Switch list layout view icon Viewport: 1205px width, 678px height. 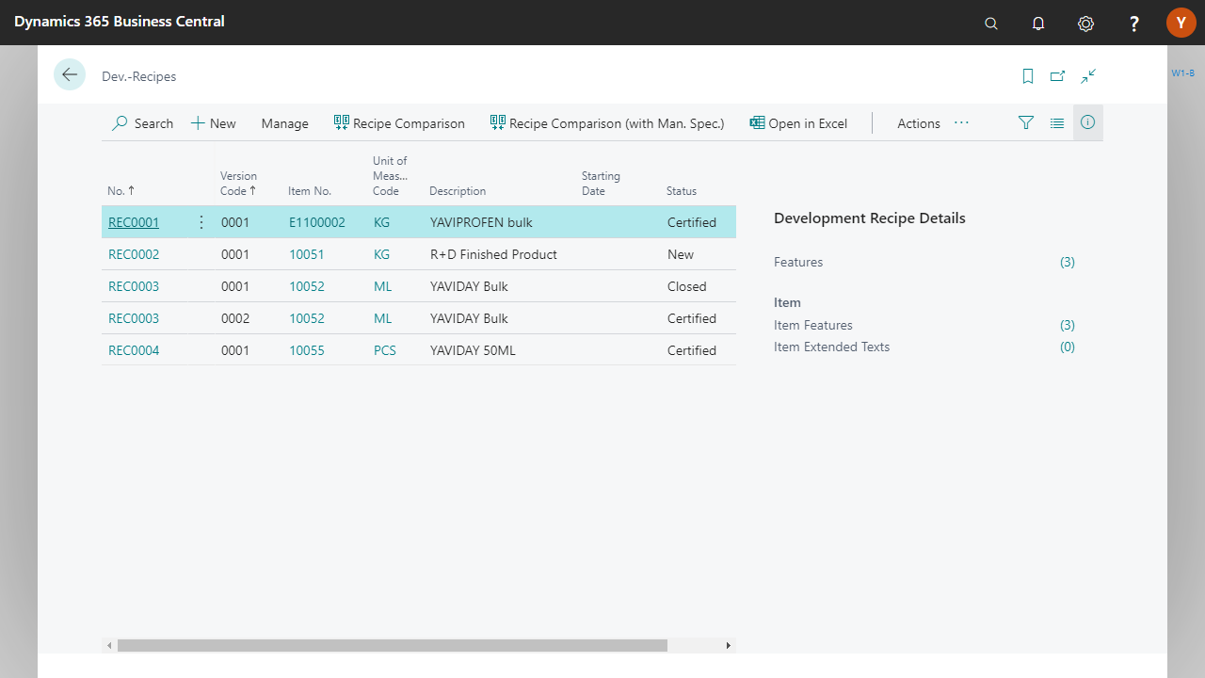pyautogui.click(x=1057, y=122)
